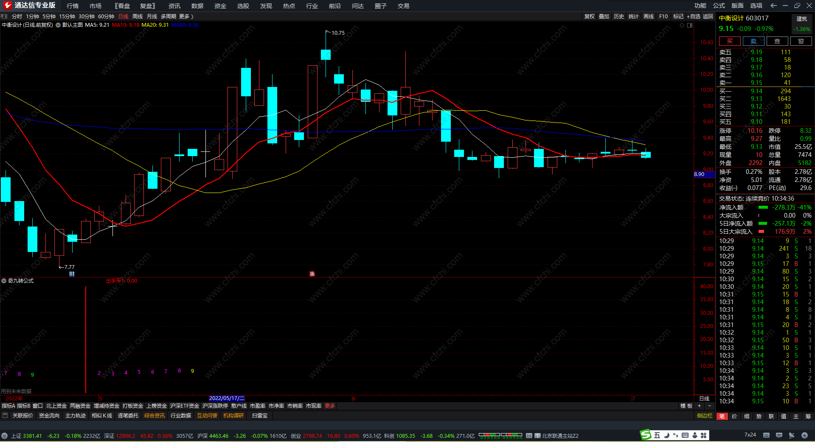Open the 资讯 menu

tap(174, 6)
